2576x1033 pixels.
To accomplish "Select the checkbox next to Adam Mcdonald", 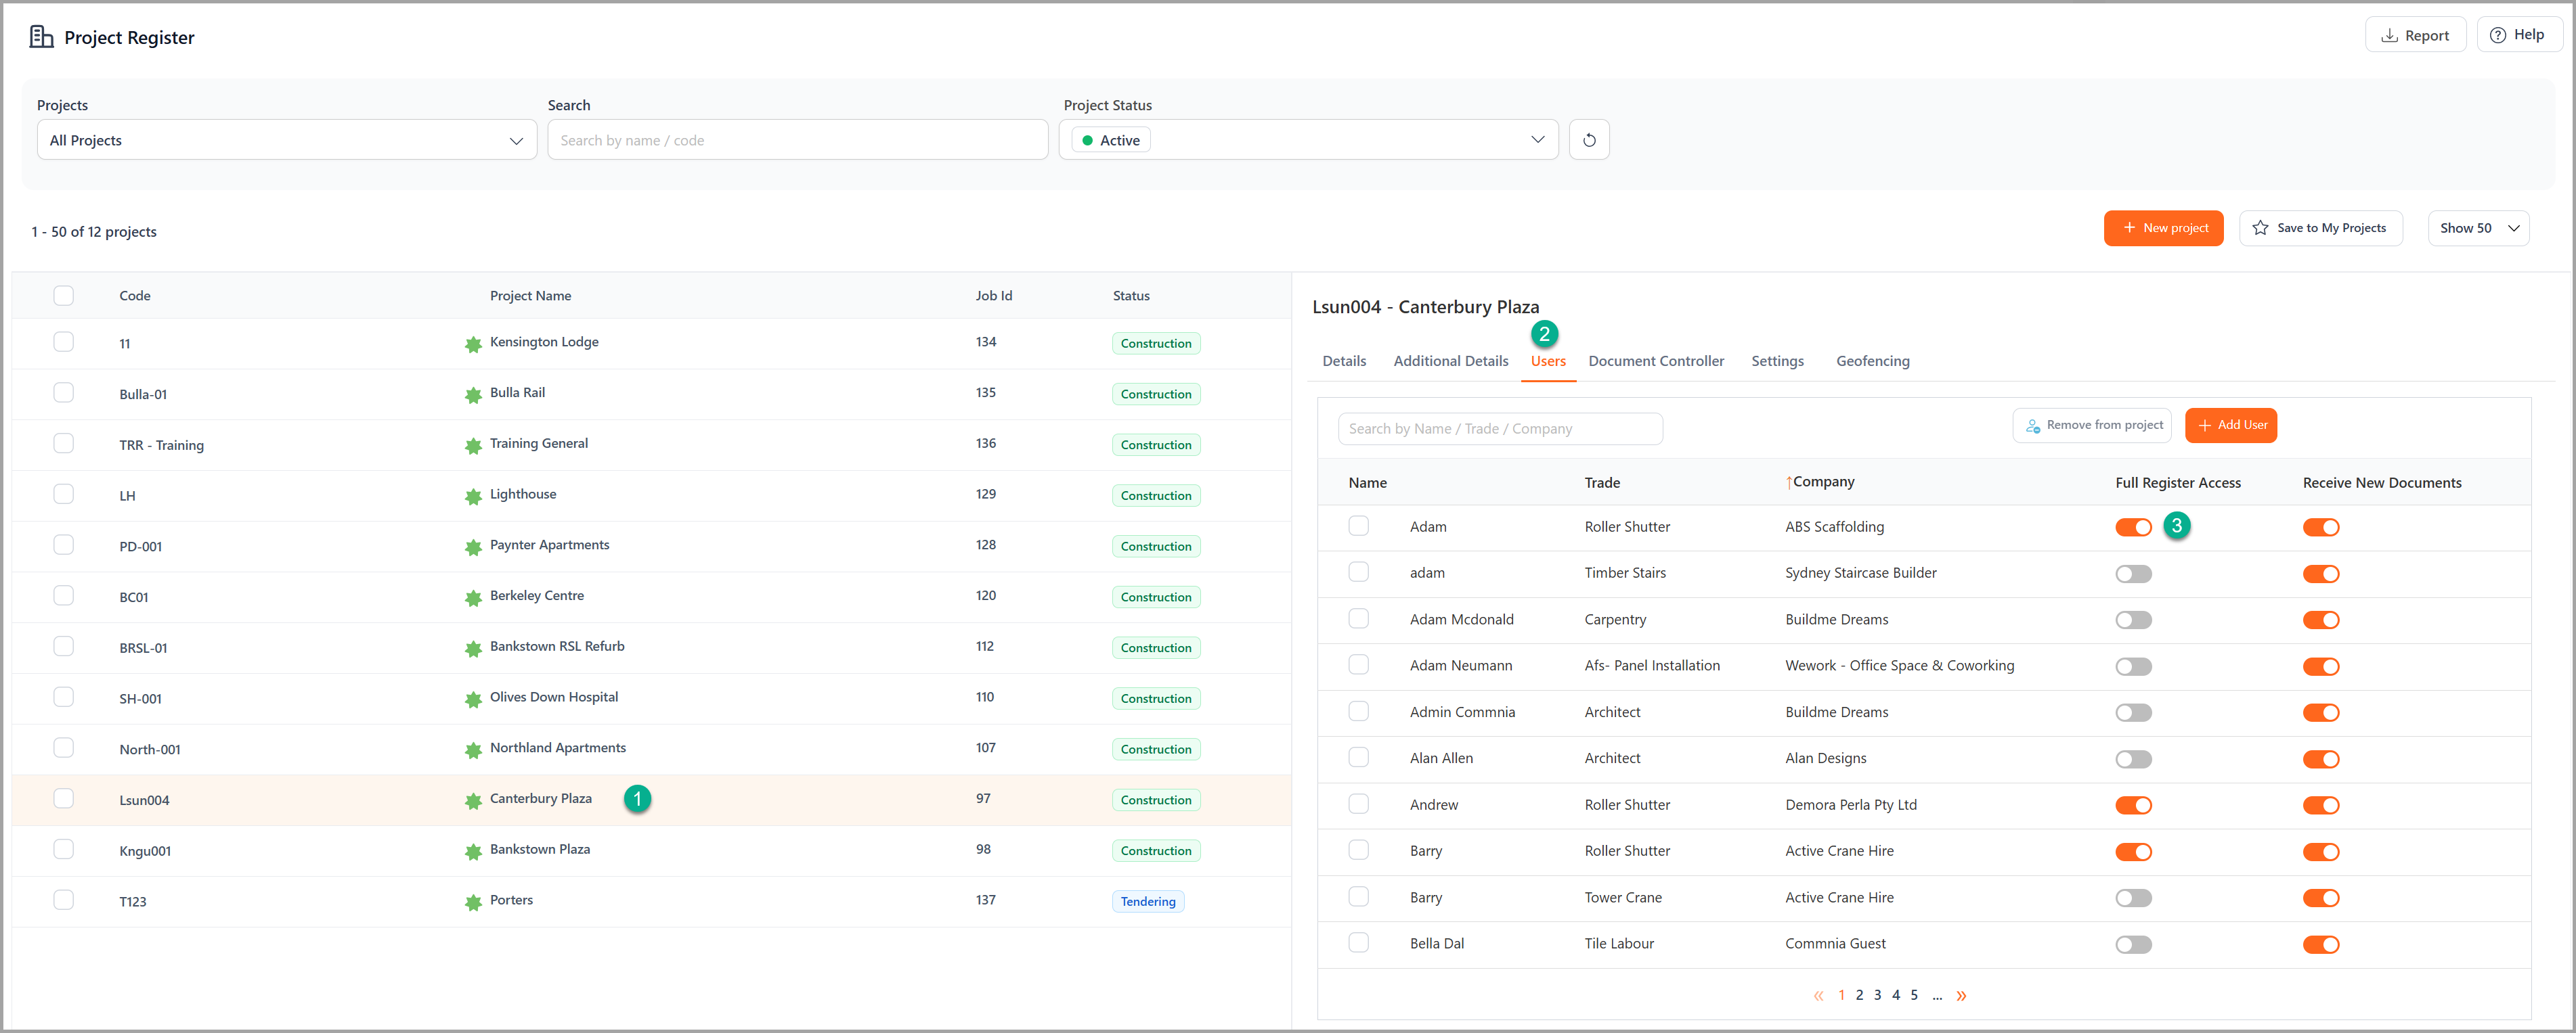I will click(1358, 618).
